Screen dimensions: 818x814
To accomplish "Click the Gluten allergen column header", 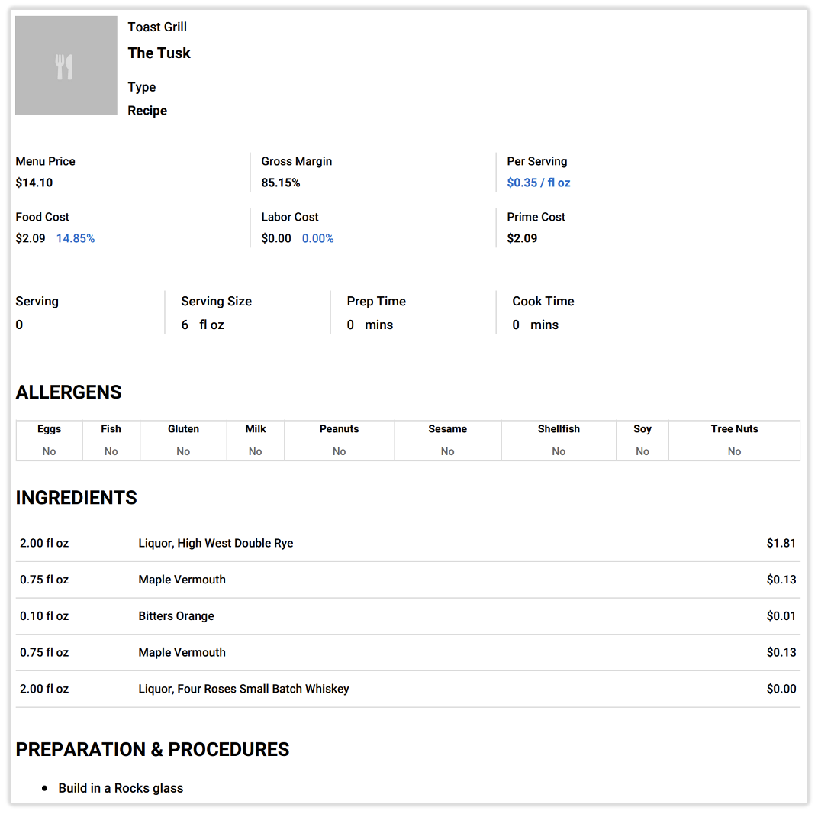I will 183,428.
